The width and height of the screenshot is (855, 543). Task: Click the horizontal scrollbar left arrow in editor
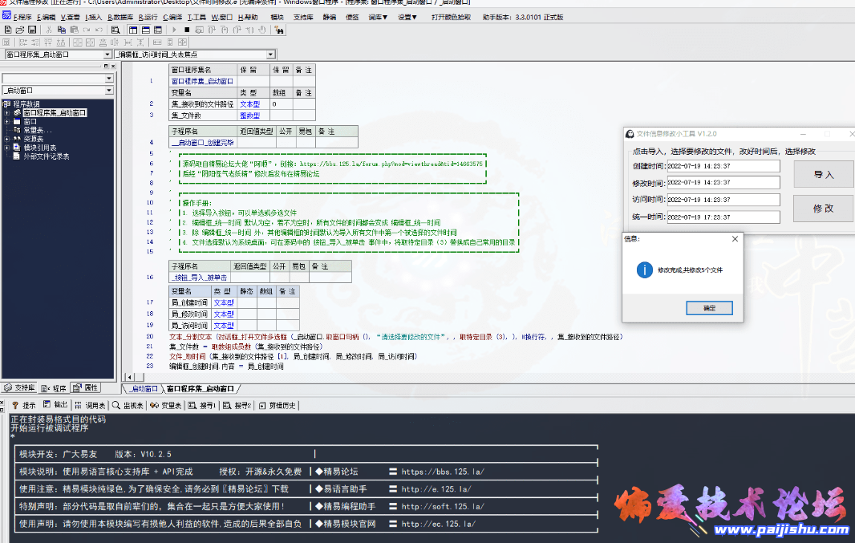[x=129, y=377]
